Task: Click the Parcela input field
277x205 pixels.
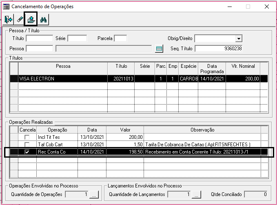Action: pyautogui.click(x=120, y=38)
